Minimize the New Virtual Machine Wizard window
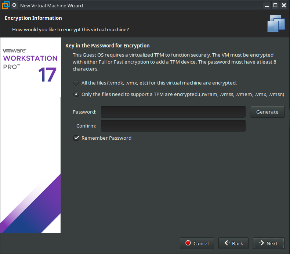Screen dimensions: 290x254 [267, 6]
